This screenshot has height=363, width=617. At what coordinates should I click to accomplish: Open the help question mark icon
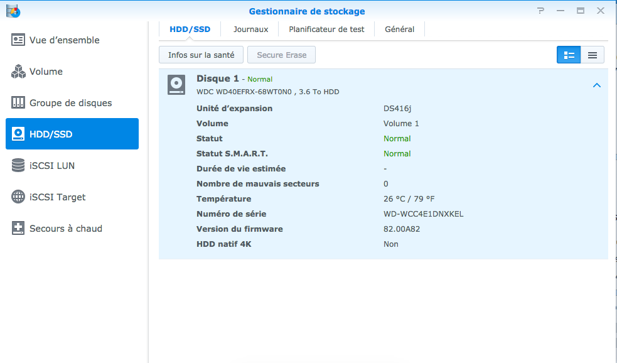click(x=540, y=11)
